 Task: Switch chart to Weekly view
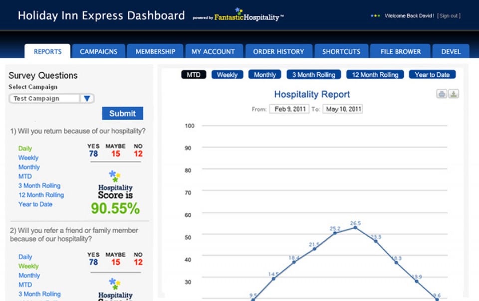(227, 75)
